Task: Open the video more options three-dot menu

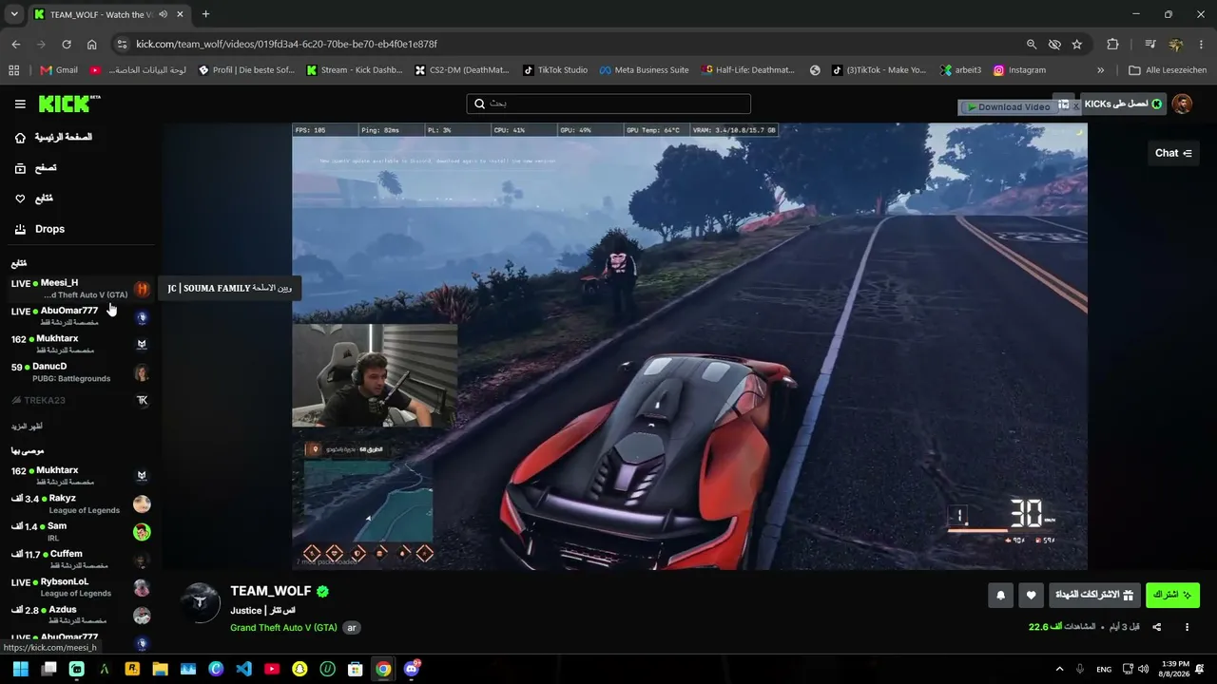Action: (1187, 627)
